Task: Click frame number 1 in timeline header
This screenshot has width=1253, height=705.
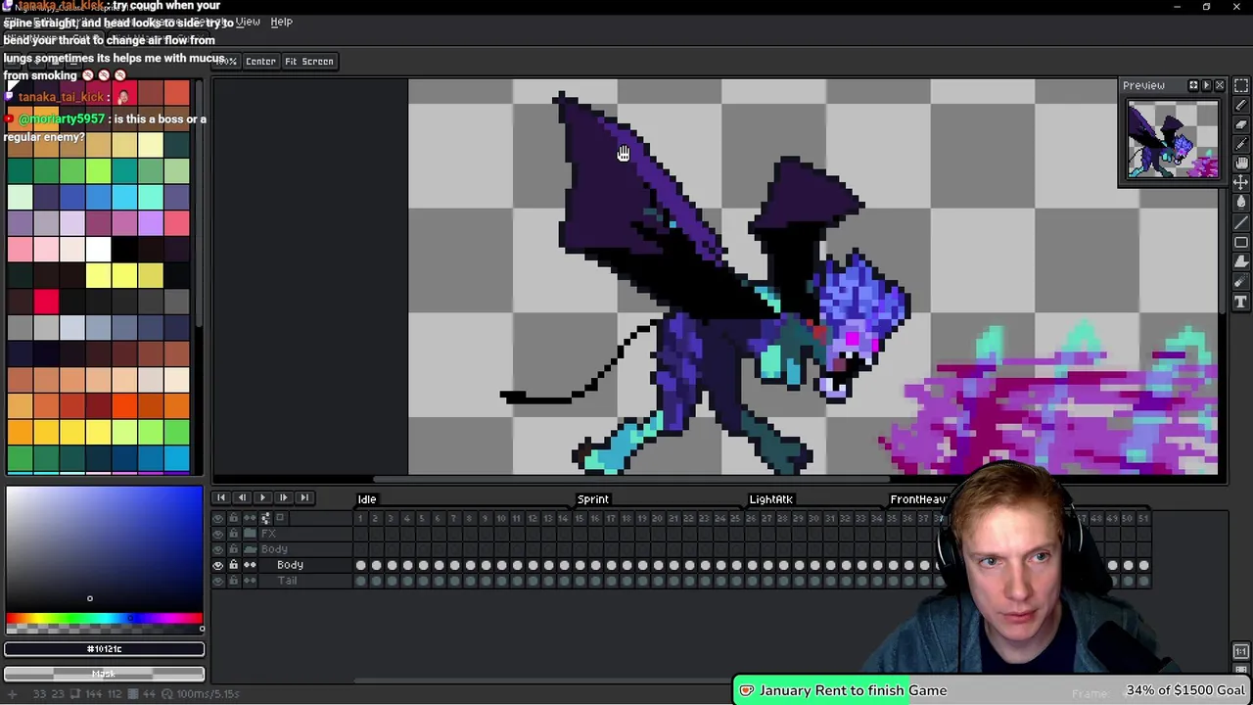Action: 360,518
